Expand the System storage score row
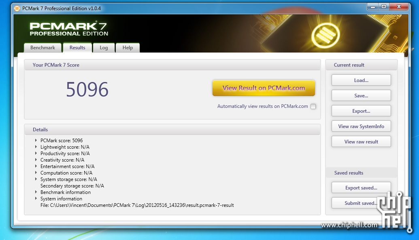Screen dimensions: 419x240 [36, 179]
